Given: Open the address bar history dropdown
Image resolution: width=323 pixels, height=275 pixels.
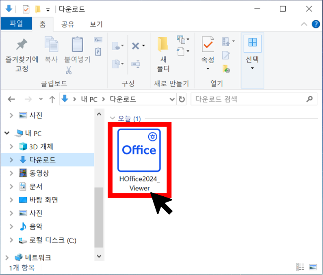Looking at the screenshot, I should [172, 99].
